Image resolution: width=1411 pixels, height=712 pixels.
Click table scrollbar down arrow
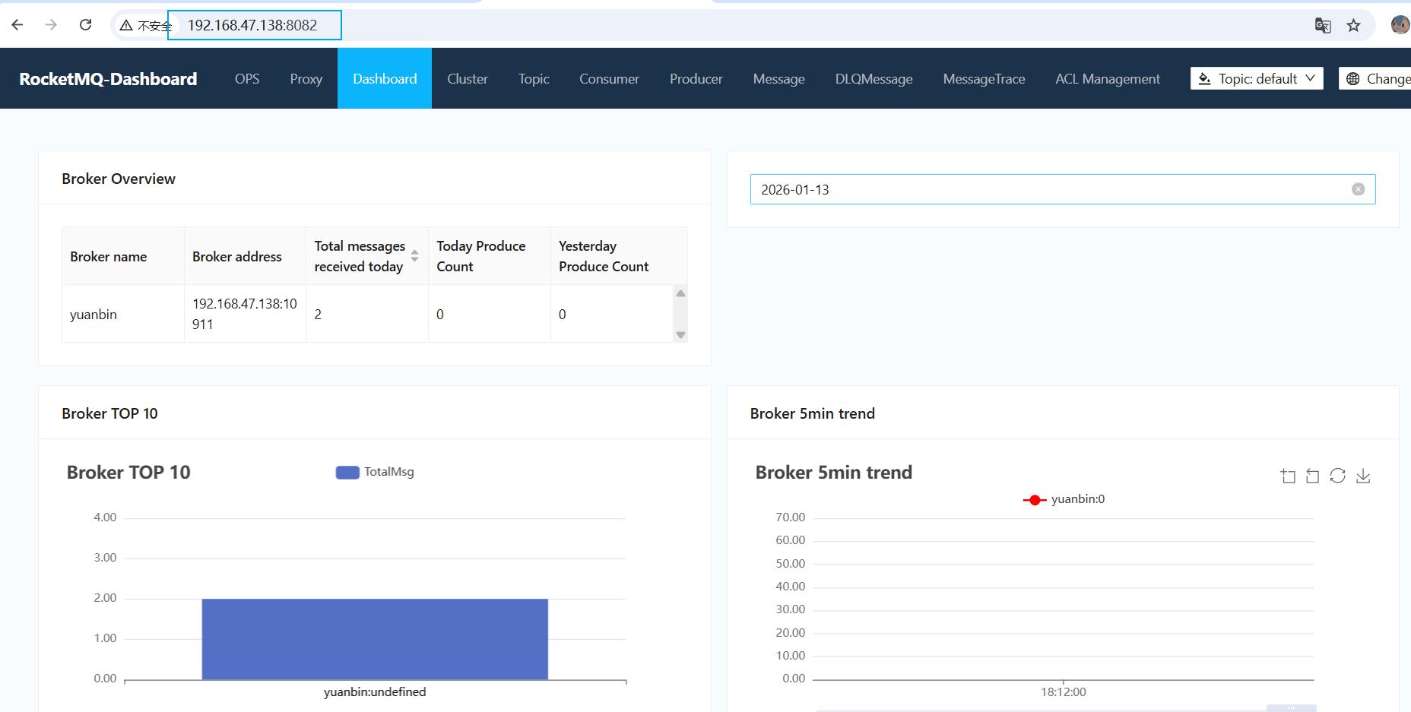click(x=680, y=335)
